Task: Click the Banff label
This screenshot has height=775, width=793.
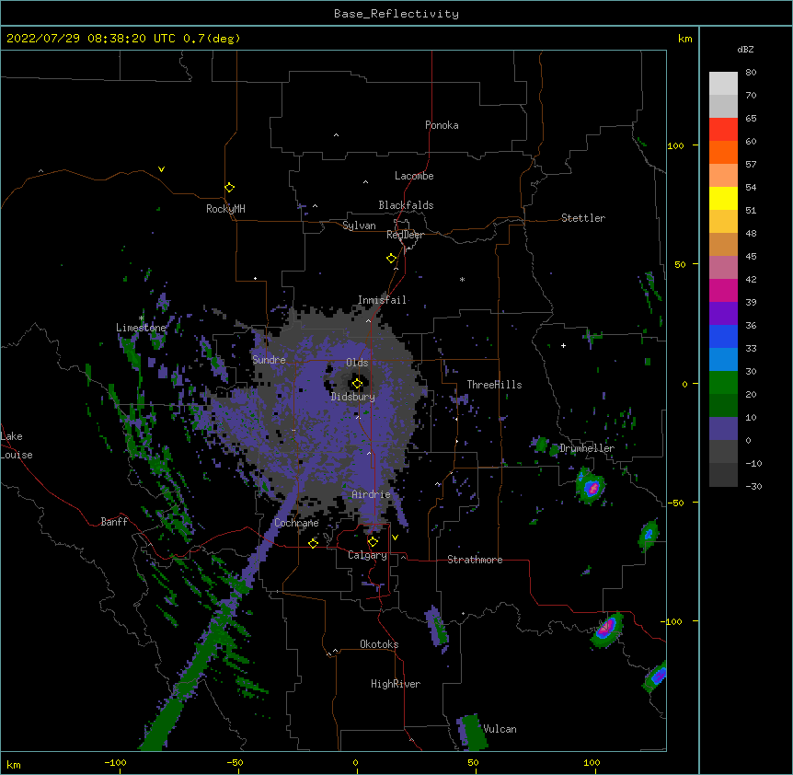Action: [114, 522]
